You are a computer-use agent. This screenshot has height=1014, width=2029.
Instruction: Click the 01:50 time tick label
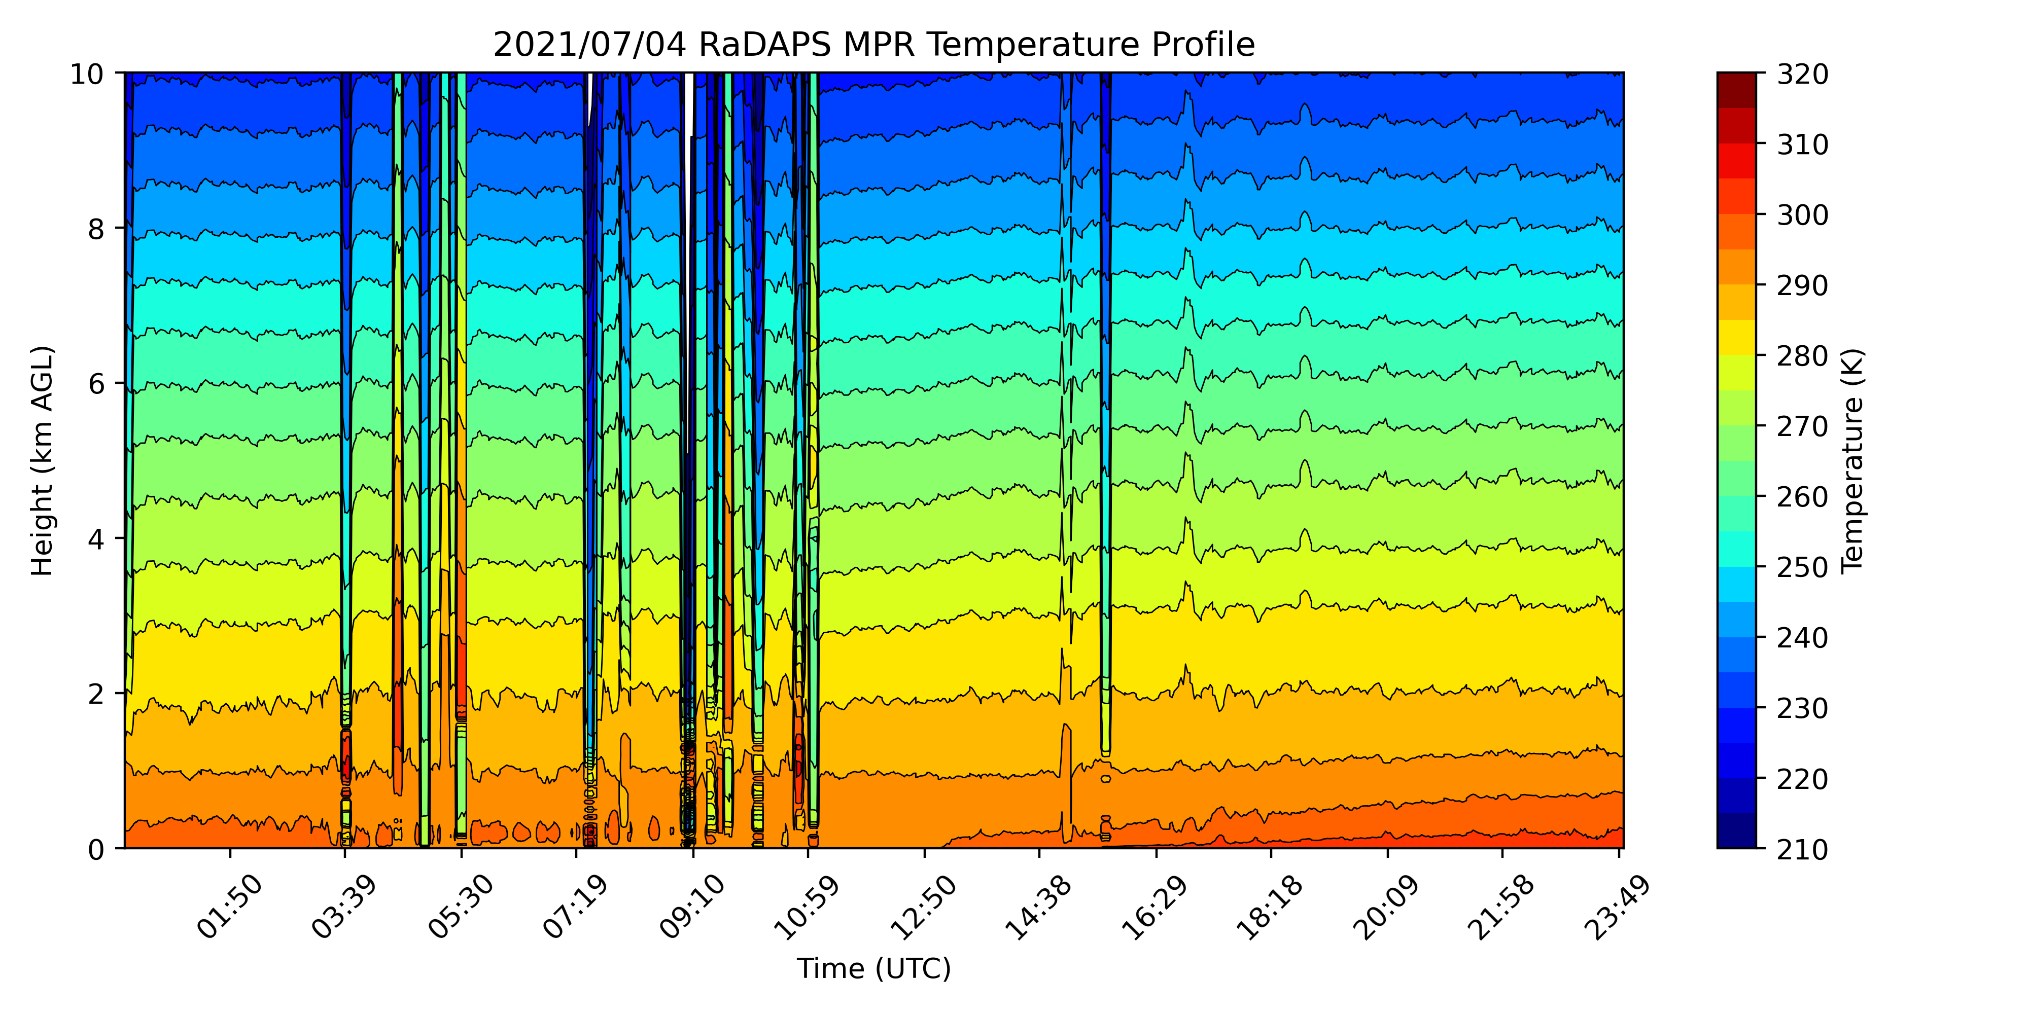click(229, 907)
